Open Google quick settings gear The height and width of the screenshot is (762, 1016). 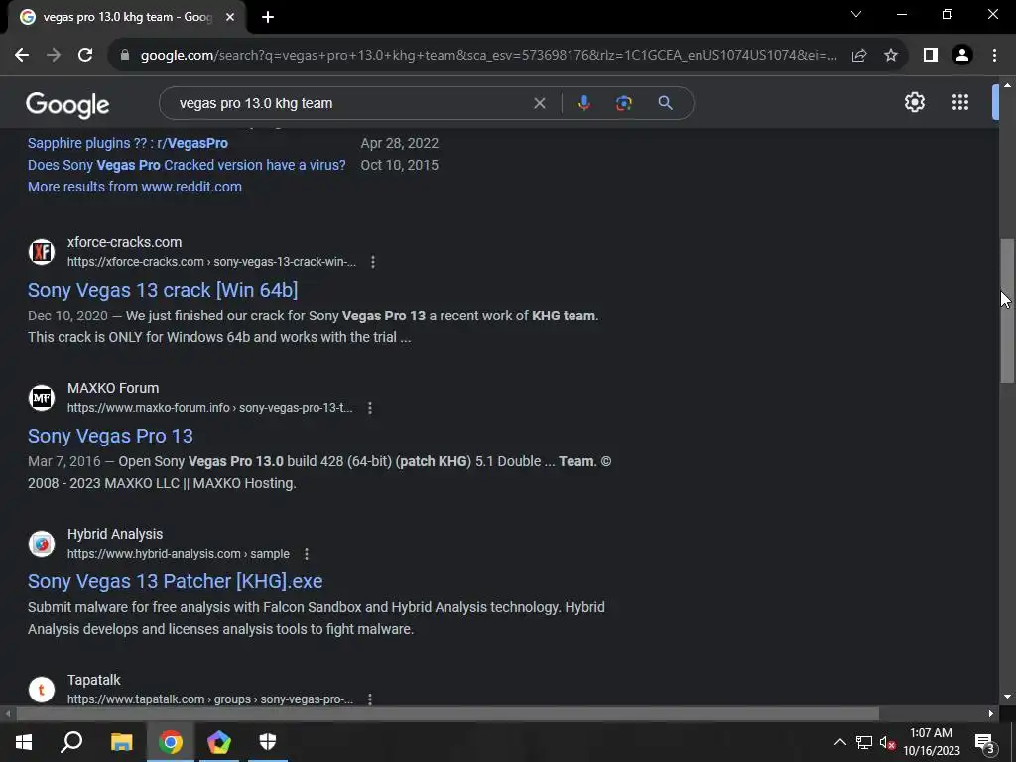point(914,102)
